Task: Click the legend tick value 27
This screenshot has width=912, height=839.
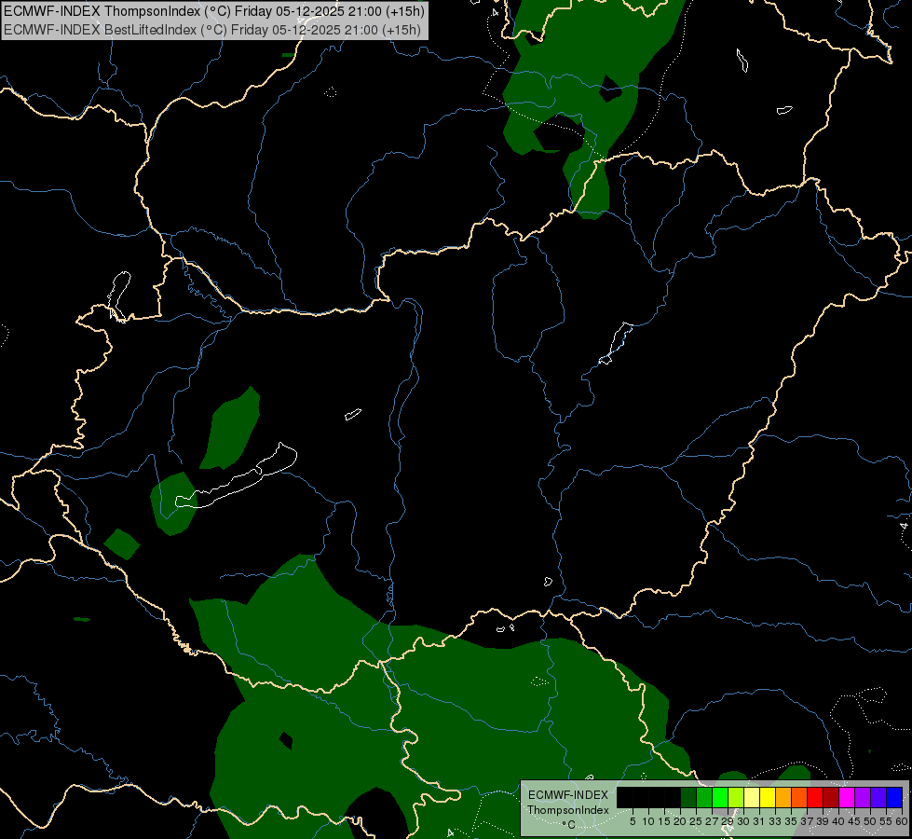Action: (712, 821)
